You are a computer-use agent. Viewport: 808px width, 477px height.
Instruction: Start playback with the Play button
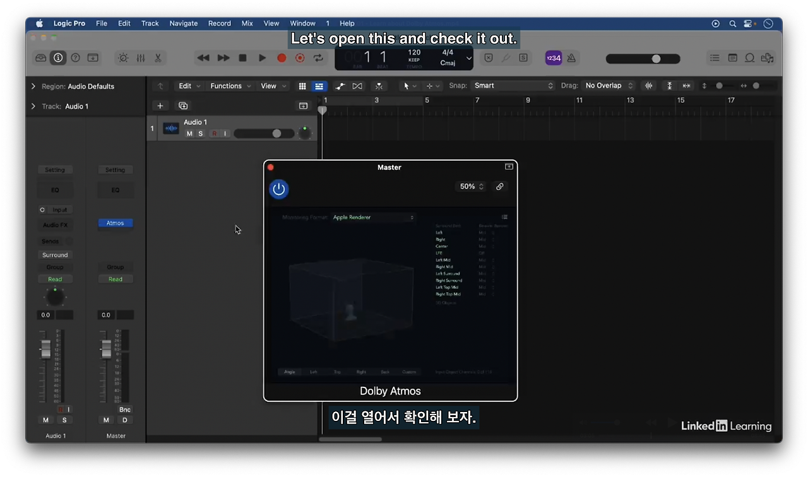point(262,58)
